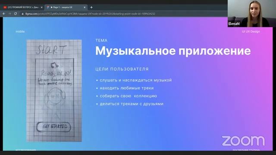276x155 pixels.
Task: Click the Figma favicon on second tab
Action: pyautogui.click(x=48, y=7)
